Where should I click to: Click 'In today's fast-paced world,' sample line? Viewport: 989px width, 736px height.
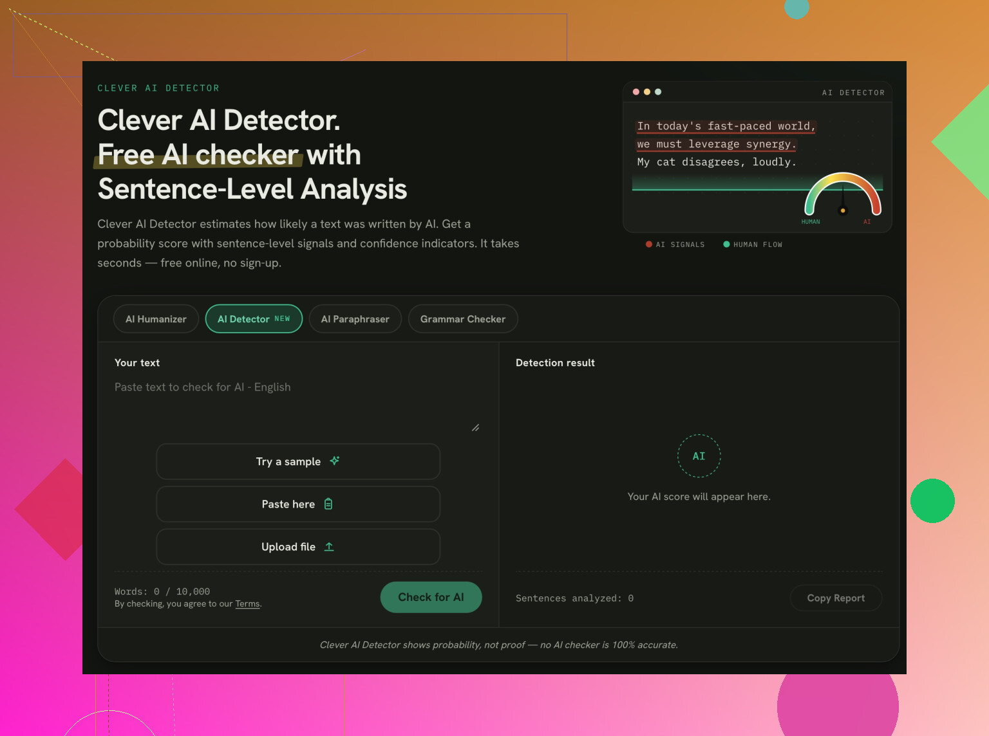726,126
